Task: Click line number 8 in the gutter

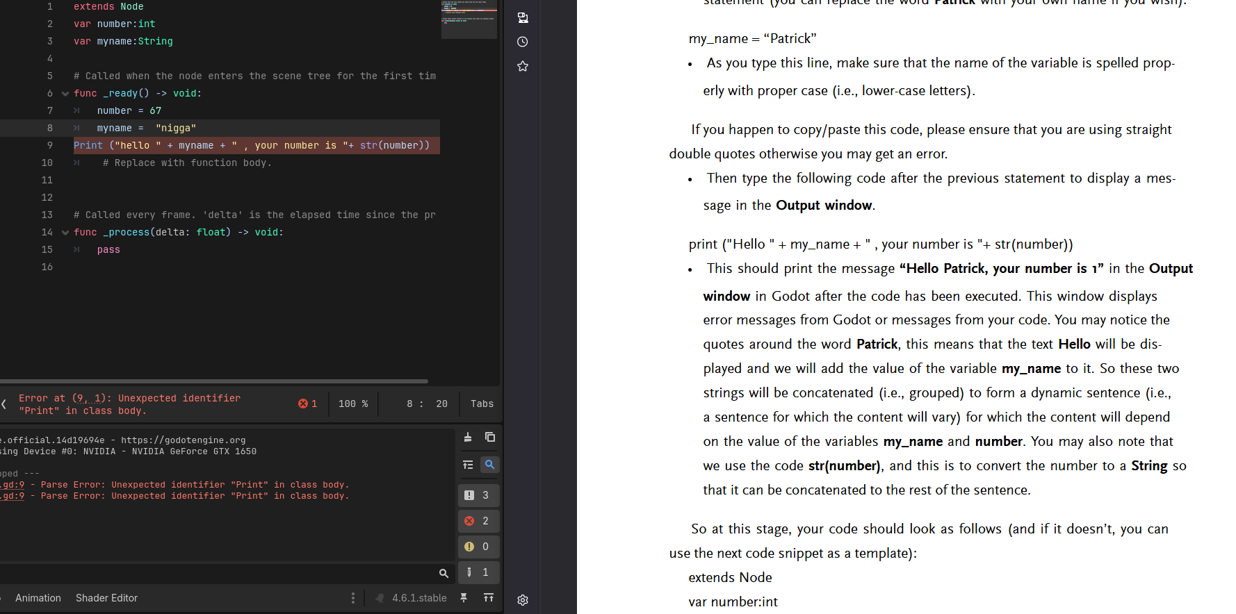Action: [x=49, y=128]
